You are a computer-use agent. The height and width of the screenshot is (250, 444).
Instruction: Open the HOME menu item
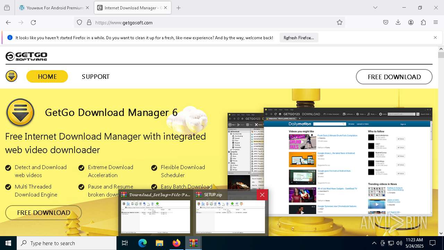coord(47,76)
